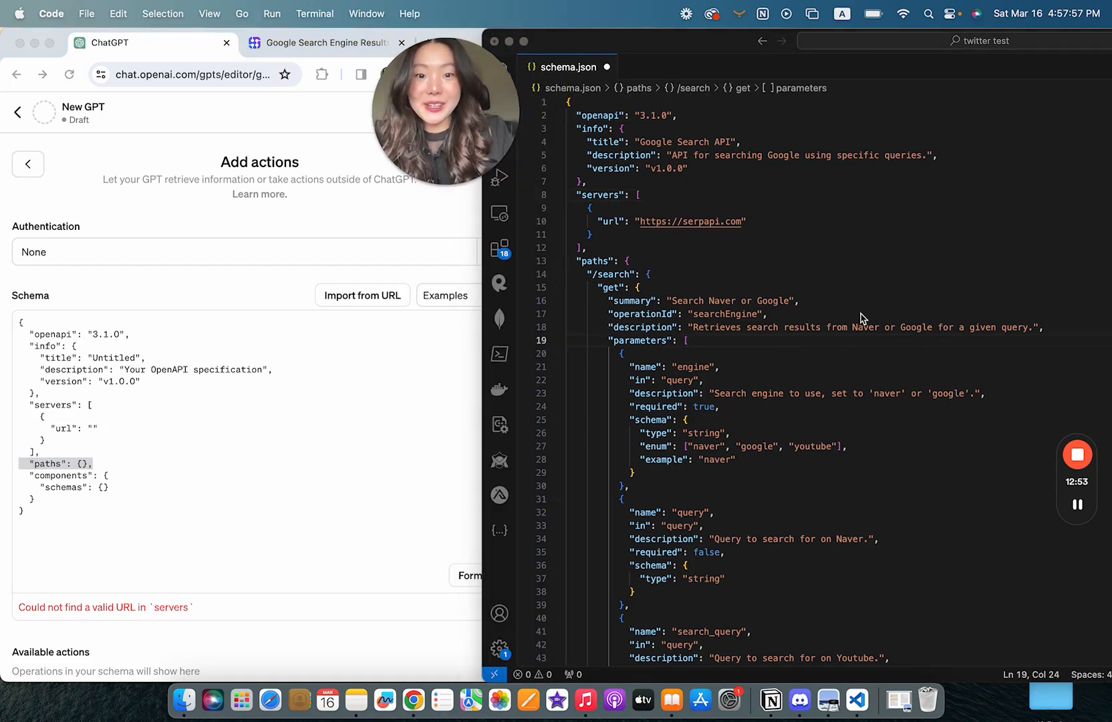Click line 19 "parameters" key in editor
The image size is (1112, 722).
pyautogui.click(x=640, y=340)
